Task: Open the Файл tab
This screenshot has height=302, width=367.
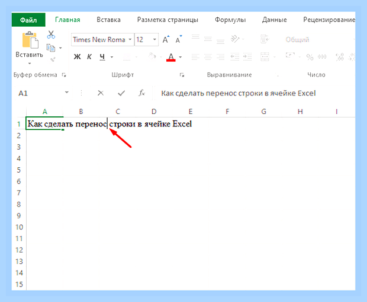Action: tap(28, 20)
